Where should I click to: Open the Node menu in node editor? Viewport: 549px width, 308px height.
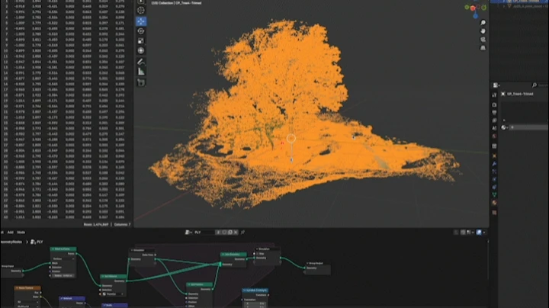tap(21, 232)
